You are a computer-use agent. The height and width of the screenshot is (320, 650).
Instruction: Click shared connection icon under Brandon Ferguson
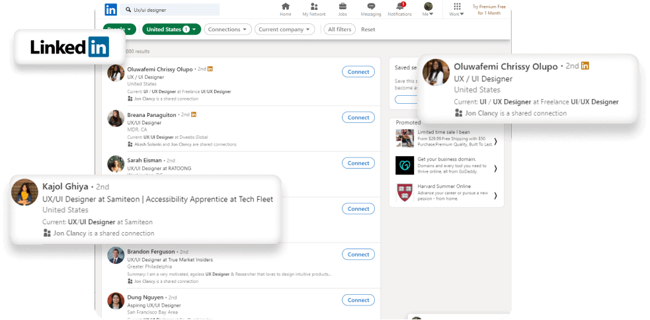tap(130, 281)
